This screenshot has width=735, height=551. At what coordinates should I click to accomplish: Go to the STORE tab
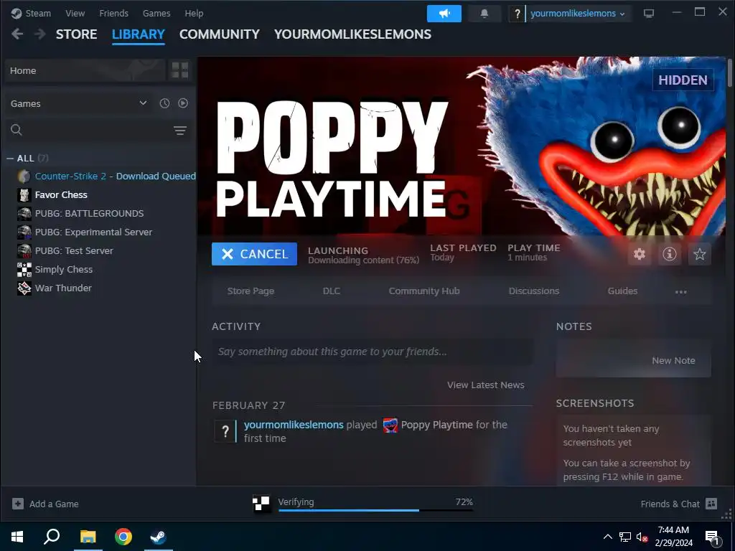coord(76,34)
